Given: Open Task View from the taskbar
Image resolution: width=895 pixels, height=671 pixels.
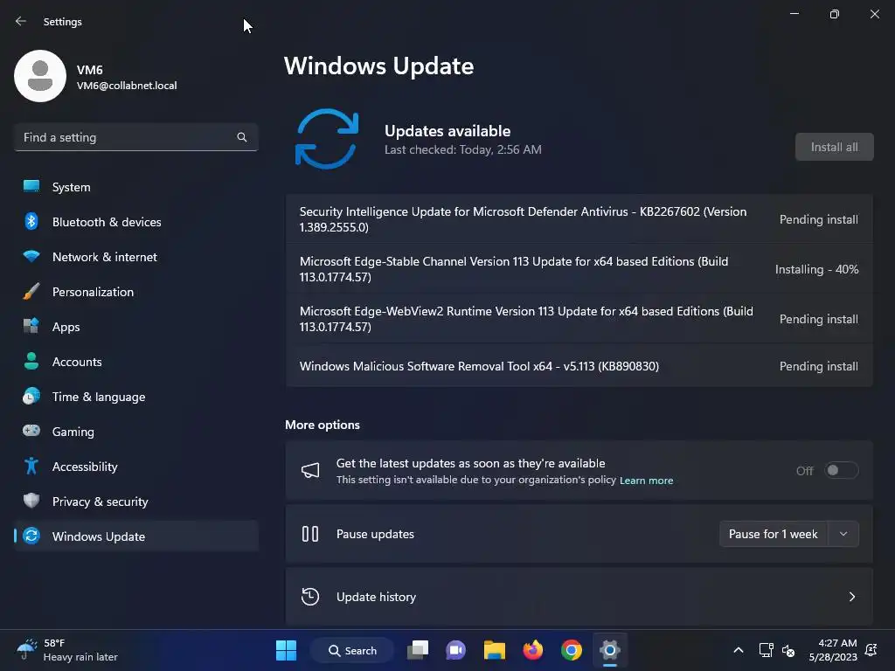Looking at the screenshot, I should (418, 650).
